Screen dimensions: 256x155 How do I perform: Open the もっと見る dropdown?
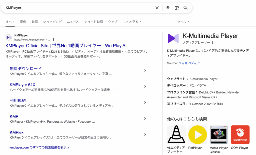click(132, 22)
